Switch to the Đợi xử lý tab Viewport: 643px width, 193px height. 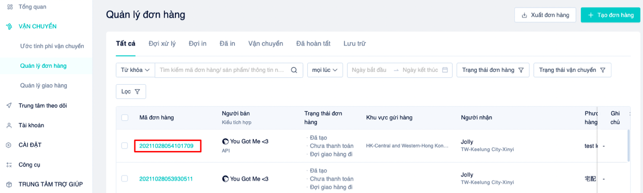tap(162, 44)
